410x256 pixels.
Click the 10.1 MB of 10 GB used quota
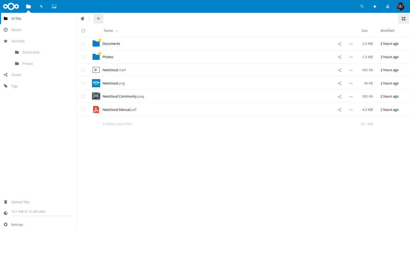[28, 212]
